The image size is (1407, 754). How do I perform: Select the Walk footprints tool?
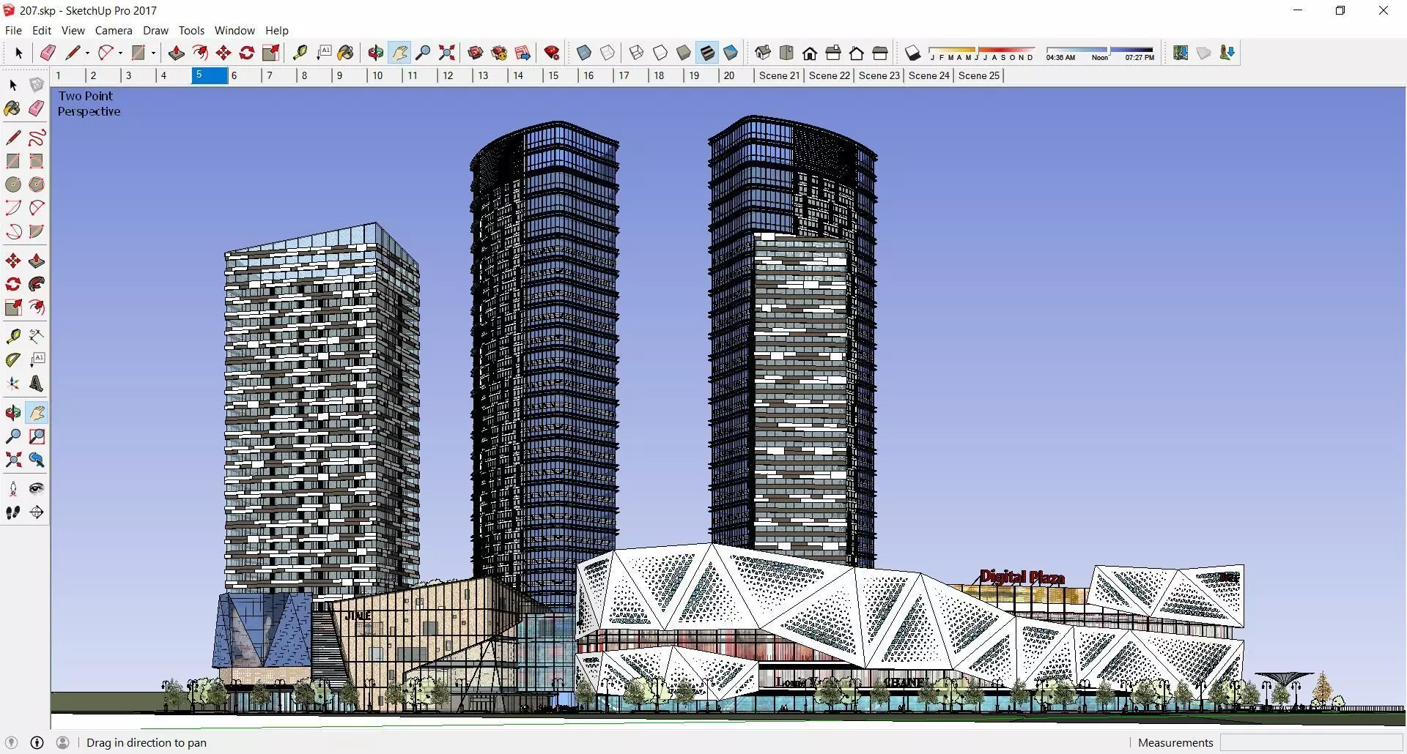point(13,512)
